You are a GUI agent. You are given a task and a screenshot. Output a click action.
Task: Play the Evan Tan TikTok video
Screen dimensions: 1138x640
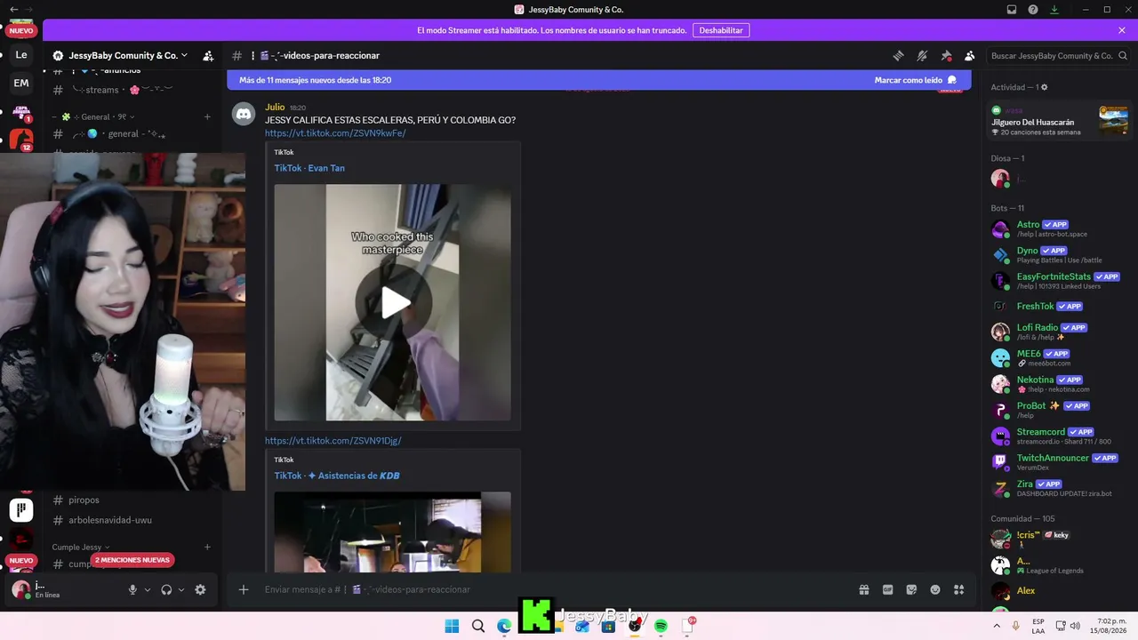[393, 302]
